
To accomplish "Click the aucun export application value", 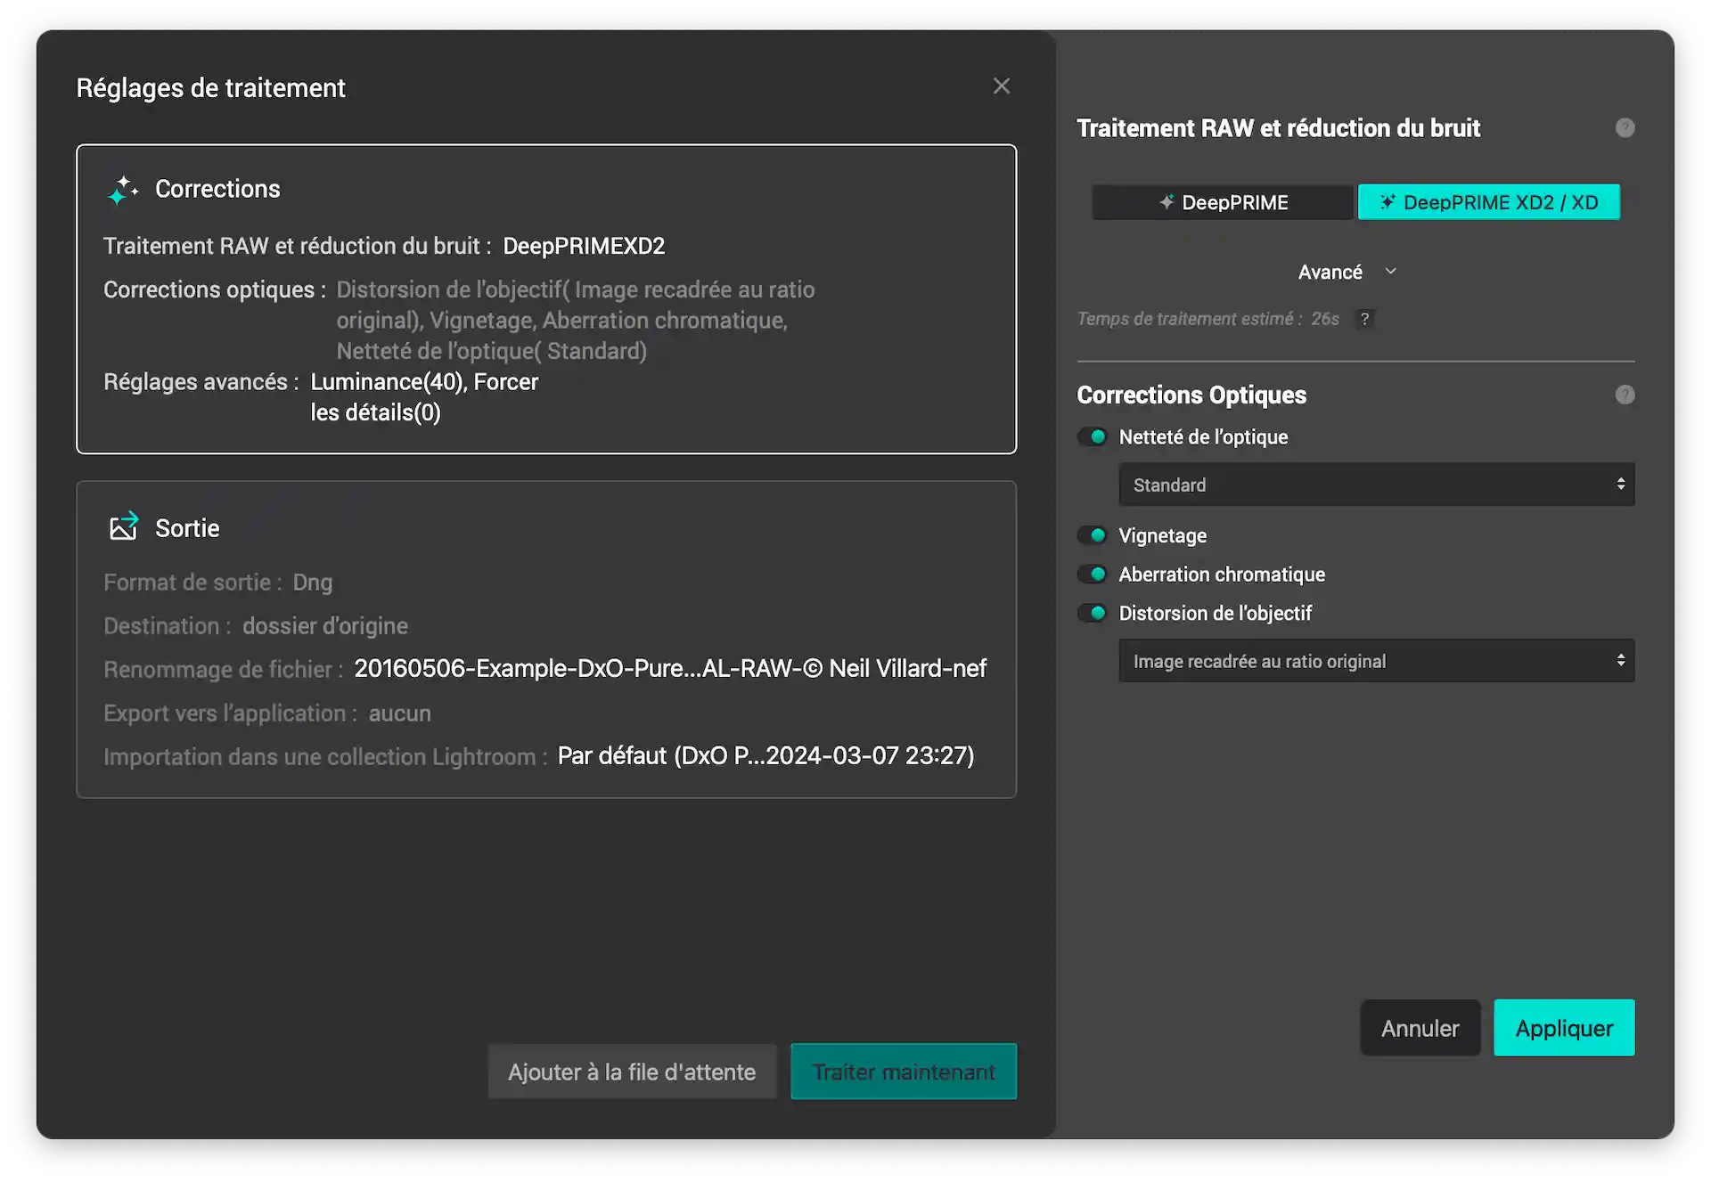I will (400, 713).
